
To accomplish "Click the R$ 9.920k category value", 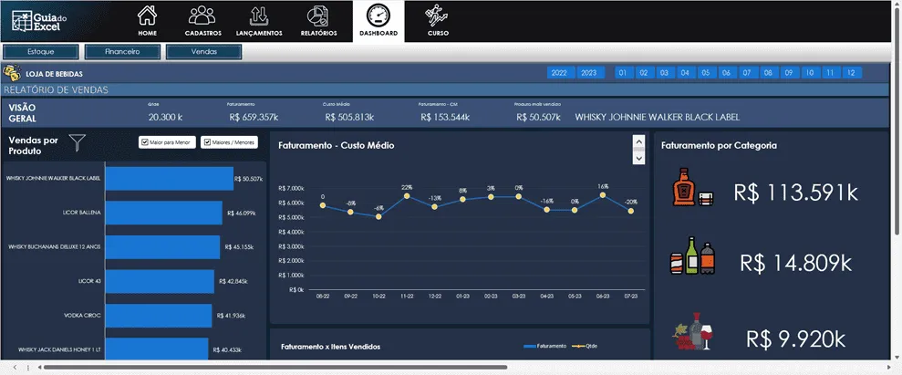I will [796, 339].
